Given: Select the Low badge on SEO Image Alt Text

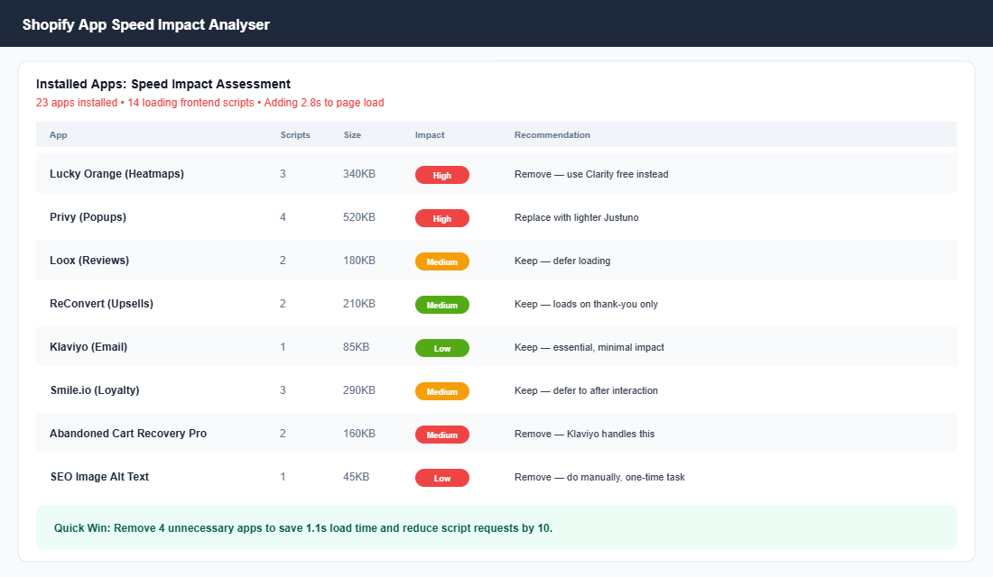Looking at the screenshot, I should 441,477.
